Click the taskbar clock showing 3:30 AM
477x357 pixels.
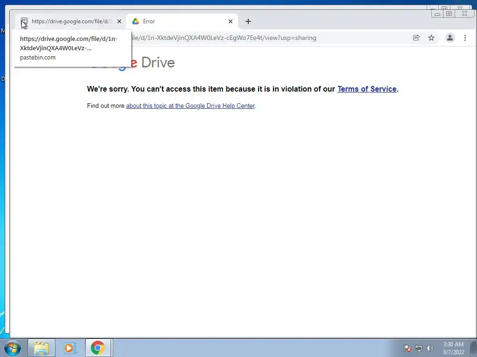[x=453, y=348]
